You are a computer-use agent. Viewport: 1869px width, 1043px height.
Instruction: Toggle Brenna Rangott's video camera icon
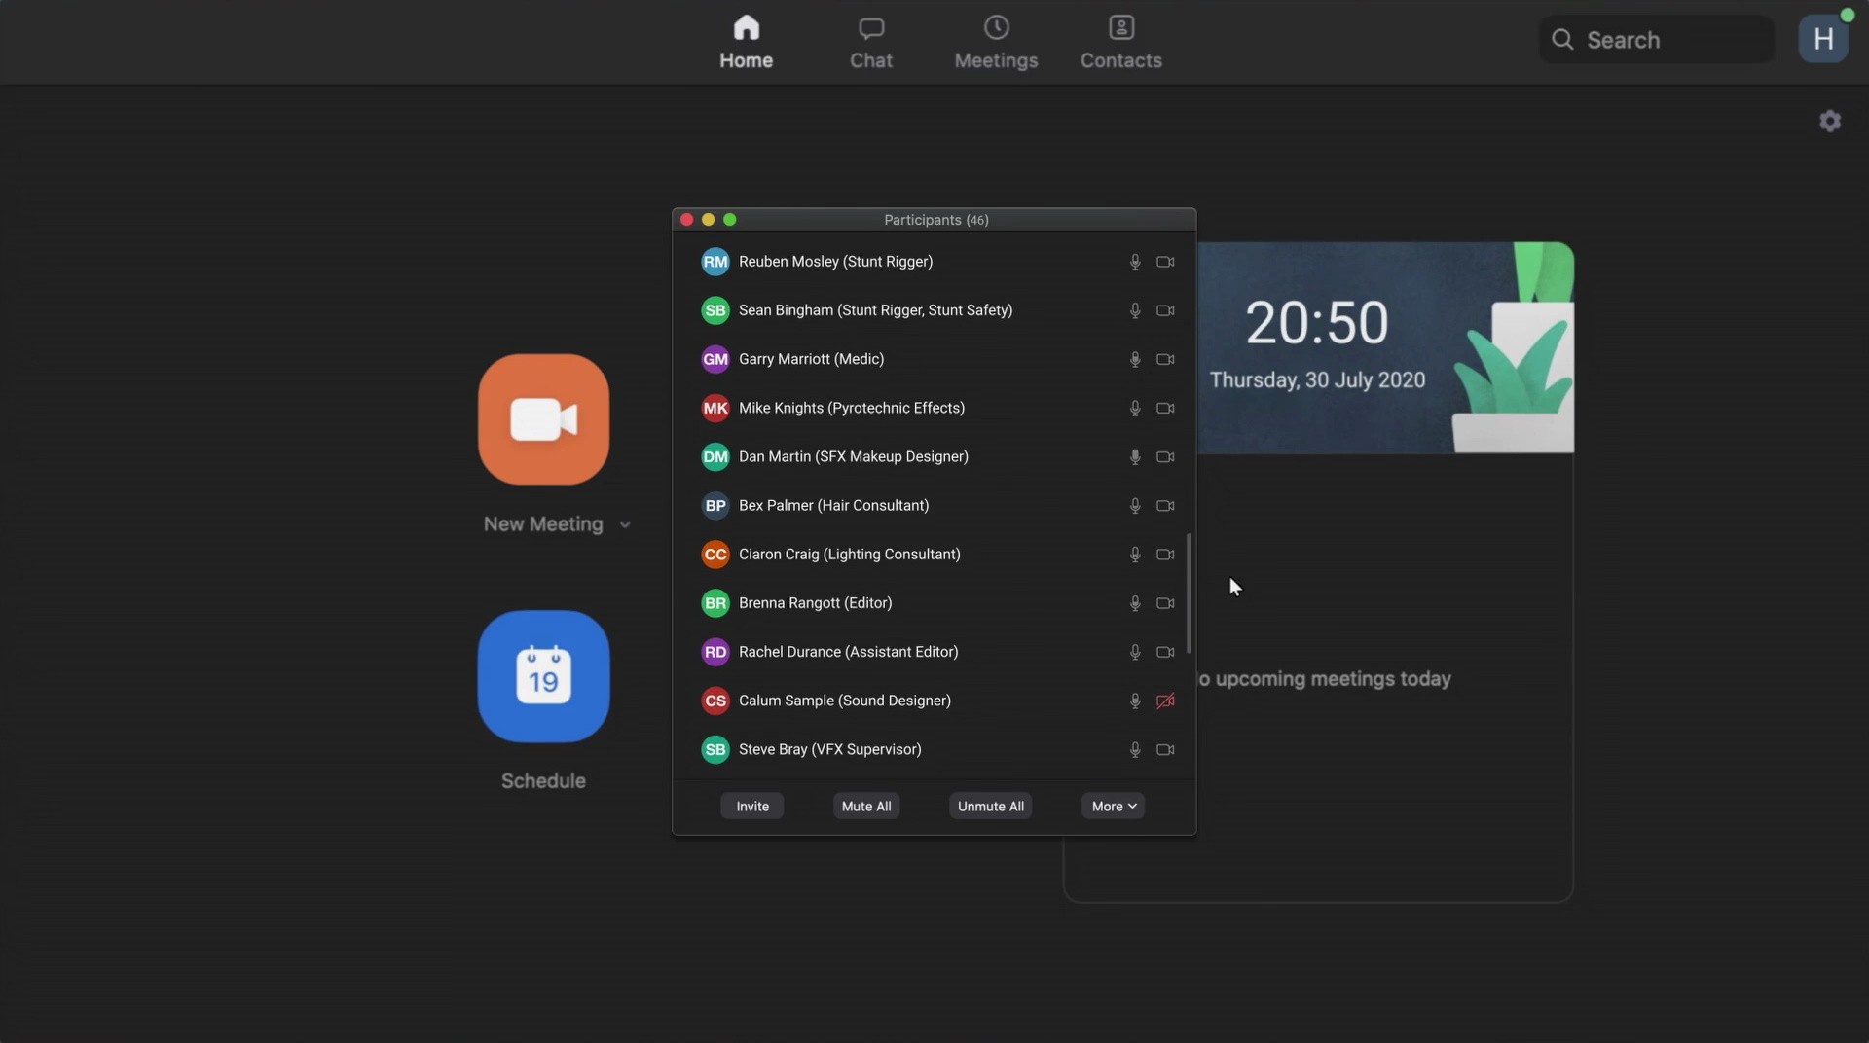coord(1165,603)
